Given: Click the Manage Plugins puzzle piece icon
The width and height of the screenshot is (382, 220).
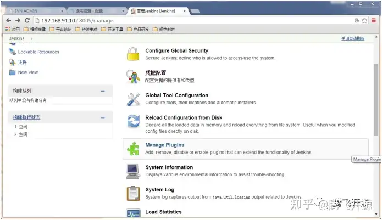Looking at the screenshot, I should [x=133, y=149].
